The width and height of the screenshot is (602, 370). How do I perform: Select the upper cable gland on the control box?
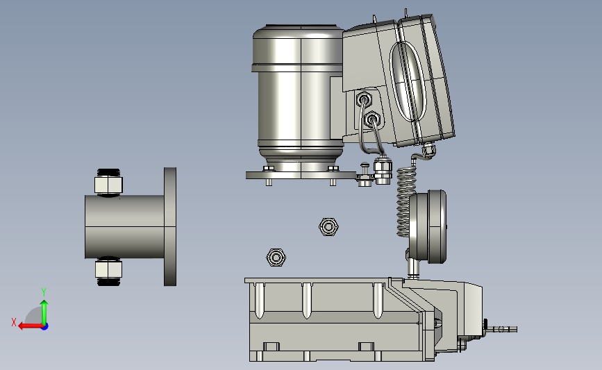pyautogui.click(x=364, y=100)
